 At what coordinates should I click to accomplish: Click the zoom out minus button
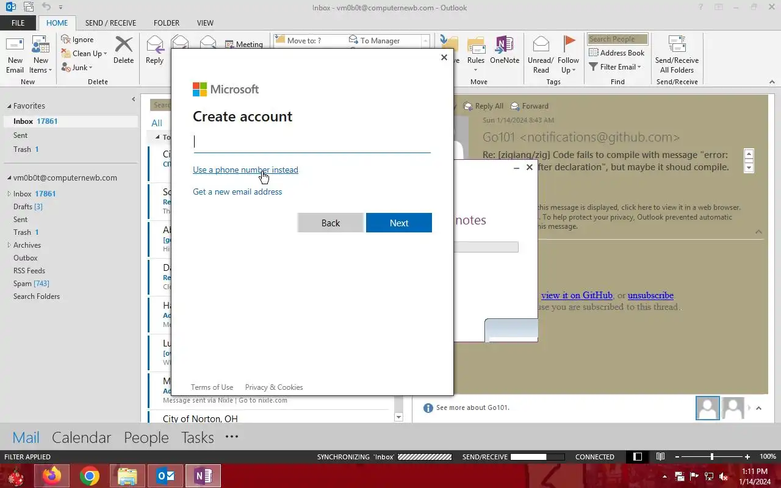(x=677, y=457)
